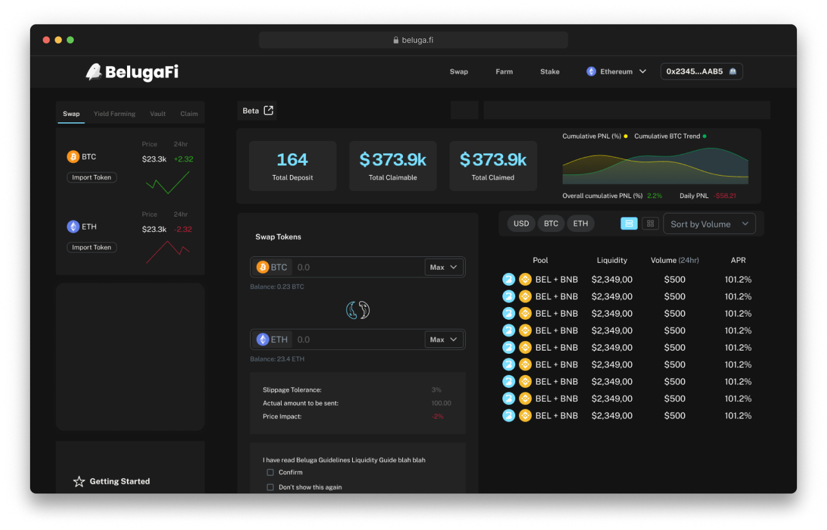Click the beluga.fi address bar
The height and width of the screenshot is (530, 827).
(x=413, y=40)
